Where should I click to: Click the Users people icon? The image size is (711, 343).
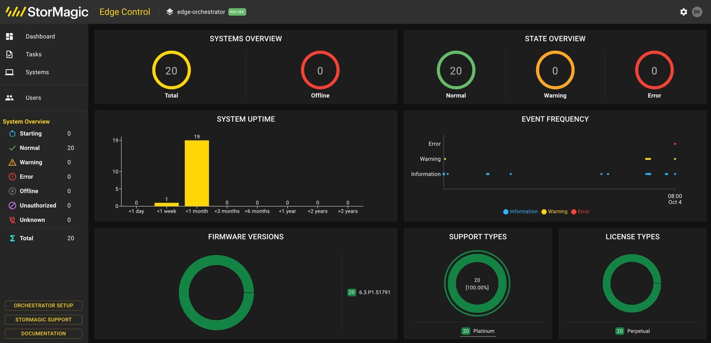tap(10, 98)
